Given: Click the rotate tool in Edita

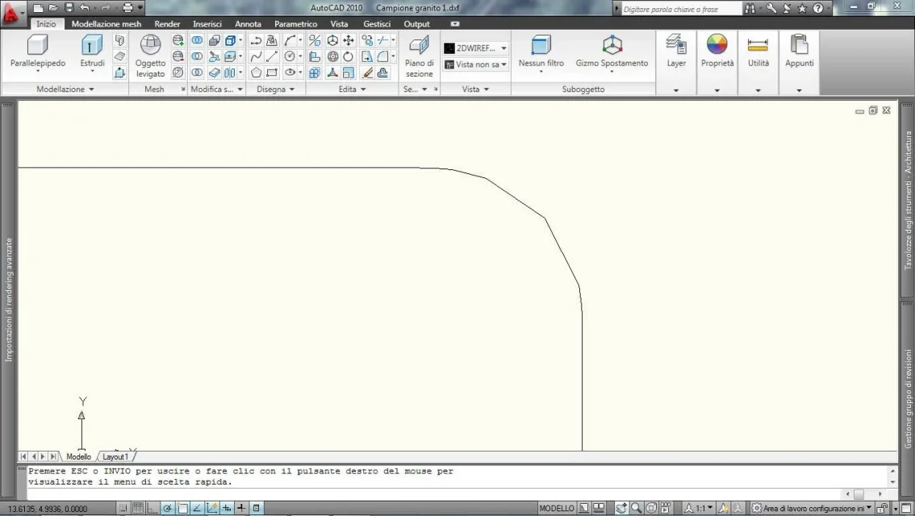Looking at the screenshot, I should (x=349, y=56).
